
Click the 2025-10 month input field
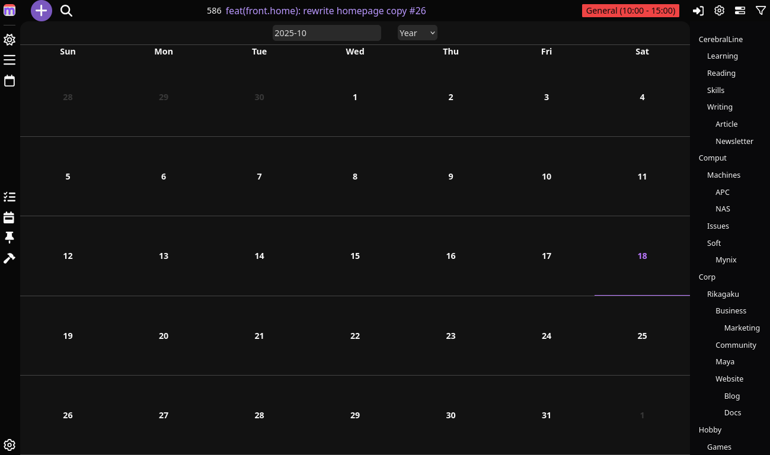327,33
